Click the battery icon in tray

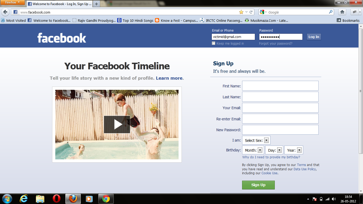tap(321, 199)
